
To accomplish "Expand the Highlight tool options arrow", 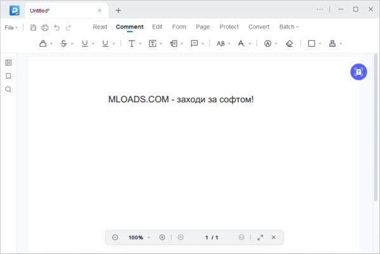I will tap(51, 44).
